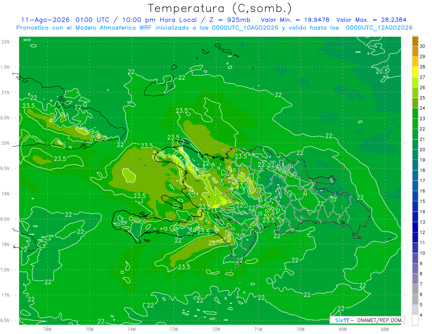This screenshot has height=334, width=432.
Task: Click the "0100 UTC" time text
Action: (x=91, y=20)
